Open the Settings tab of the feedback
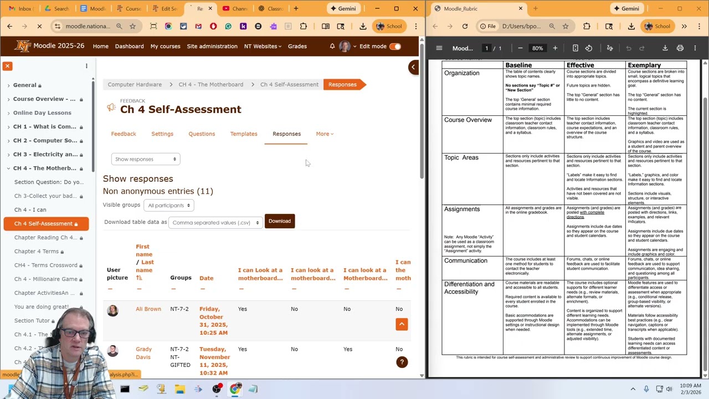 click(162, 134)
